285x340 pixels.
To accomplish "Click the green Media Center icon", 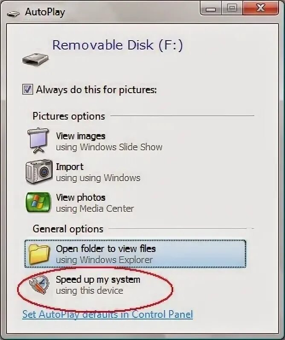I will [x=38, y=202].
